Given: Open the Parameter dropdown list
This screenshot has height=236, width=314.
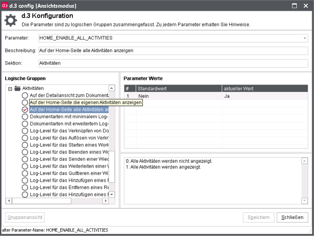Looking at the screenshot, I should pos(305,38).
